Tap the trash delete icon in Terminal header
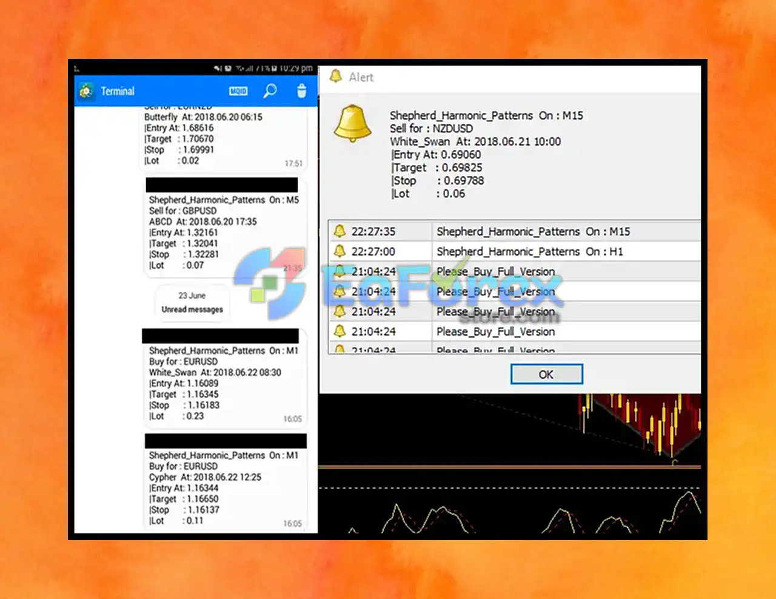Viewport: 776px width, 599px height. point(301,91)
